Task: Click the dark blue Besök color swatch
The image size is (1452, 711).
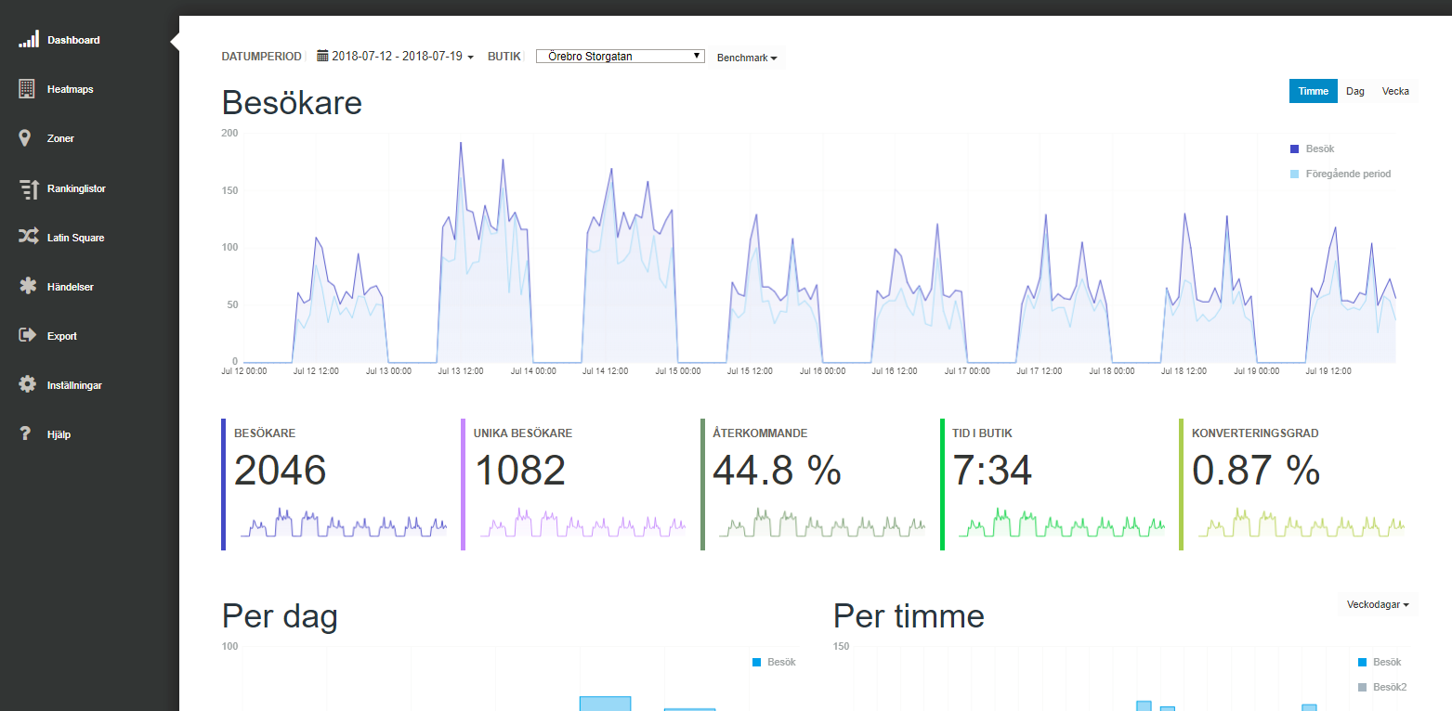Action: tap(1294, 149)
